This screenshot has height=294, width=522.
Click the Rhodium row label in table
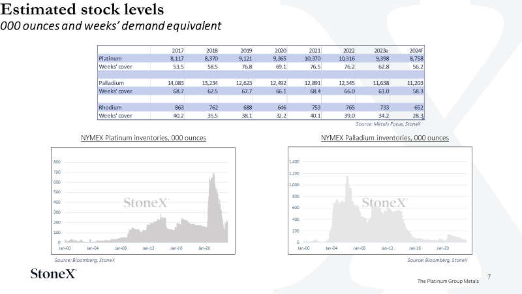click(110, 107)
